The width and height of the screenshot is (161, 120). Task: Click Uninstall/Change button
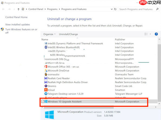[68, 34]
